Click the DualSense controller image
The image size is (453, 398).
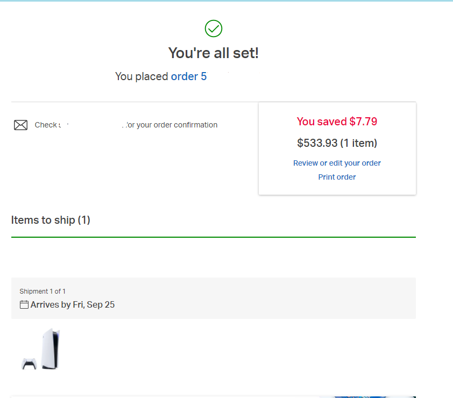29,364
